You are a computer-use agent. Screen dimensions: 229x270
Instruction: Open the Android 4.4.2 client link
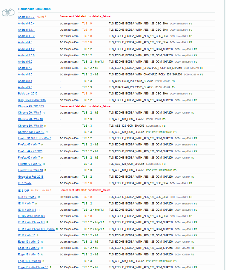coord(26,49)
